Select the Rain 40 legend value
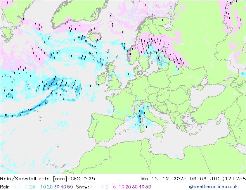This screenshot has width=246, height=190. (63, 187)
